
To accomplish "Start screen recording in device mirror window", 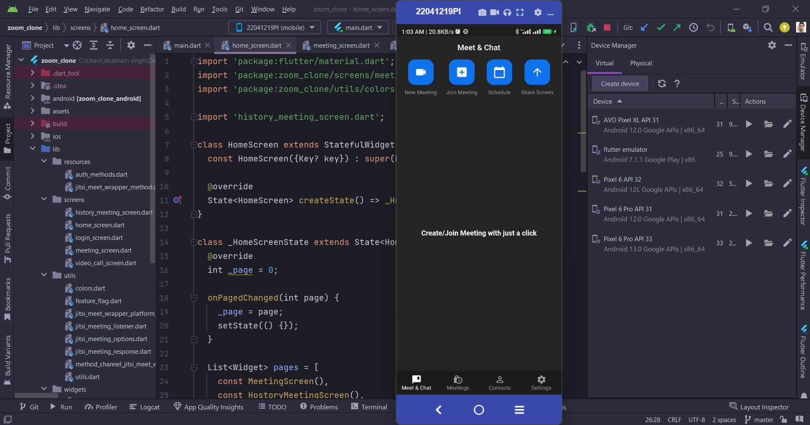I will [494, 12].
